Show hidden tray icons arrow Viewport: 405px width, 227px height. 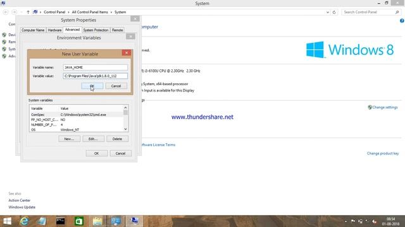coord(346,221)
